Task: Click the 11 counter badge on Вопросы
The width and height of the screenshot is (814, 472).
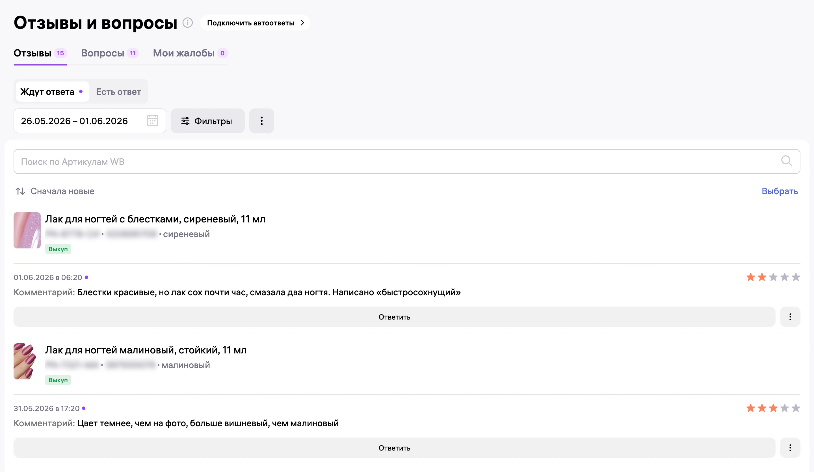Action: point(133,53)
